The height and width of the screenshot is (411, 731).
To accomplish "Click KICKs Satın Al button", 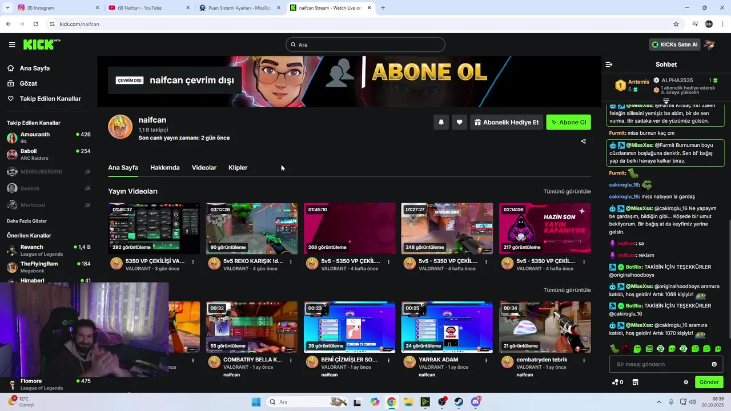I will click(674, 45).
